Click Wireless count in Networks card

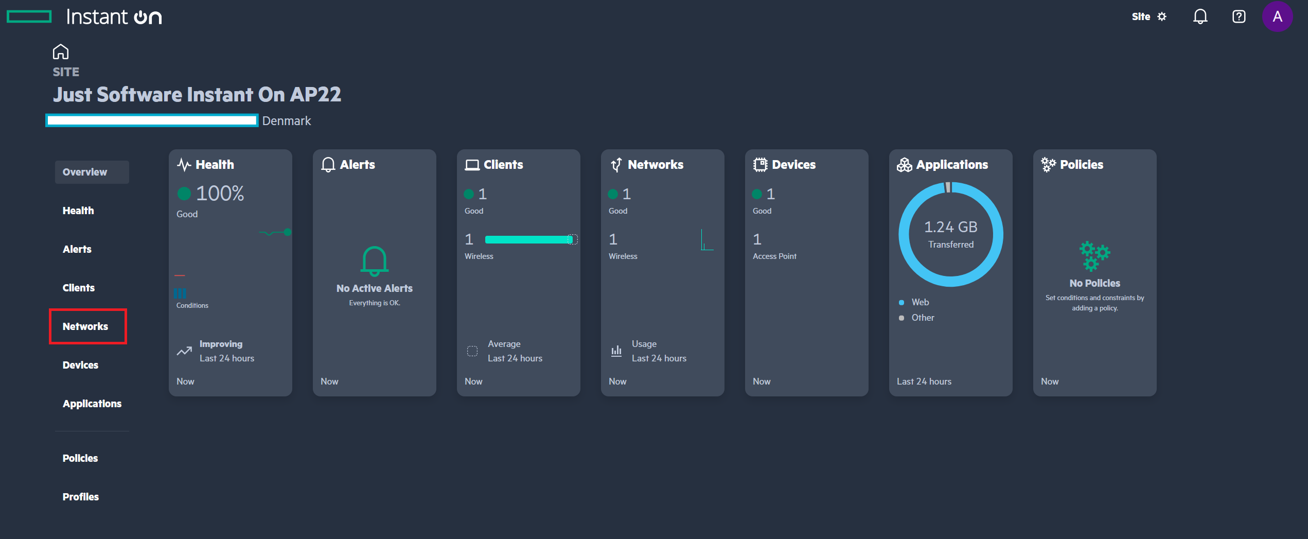point(613,239)
